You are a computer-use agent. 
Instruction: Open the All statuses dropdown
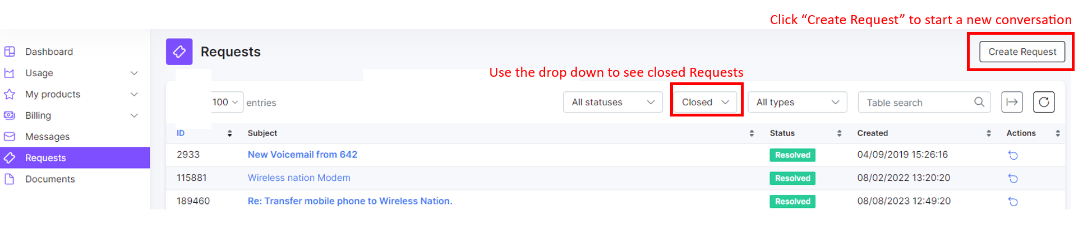tap(613, 102)
